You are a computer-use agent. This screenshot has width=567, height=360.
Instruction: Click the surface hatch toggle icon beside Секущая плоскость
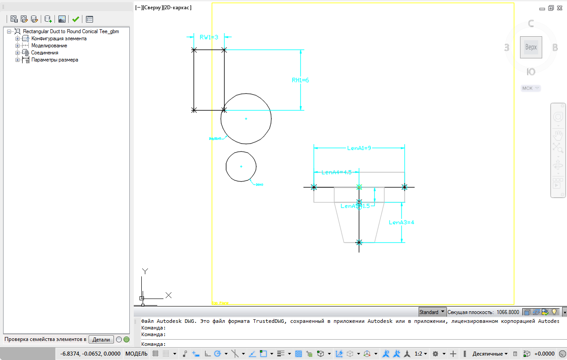527,312
